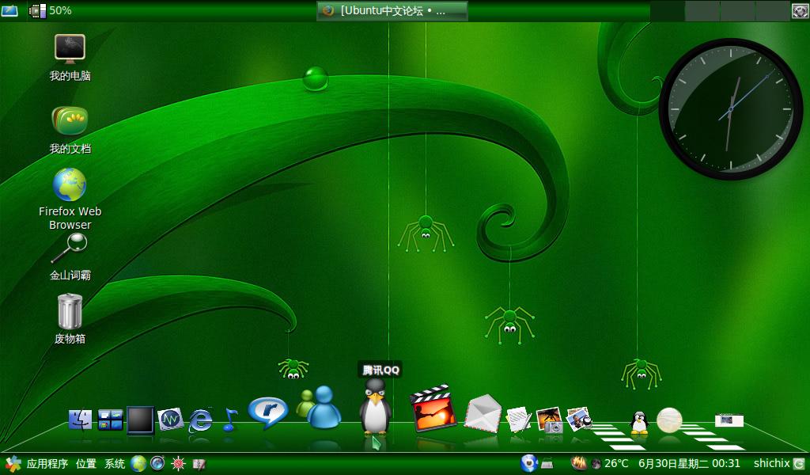Open the waveform monitor dock icon
Image resolution: width=810 pixels, height=475 pixels.
coord(171,419)
